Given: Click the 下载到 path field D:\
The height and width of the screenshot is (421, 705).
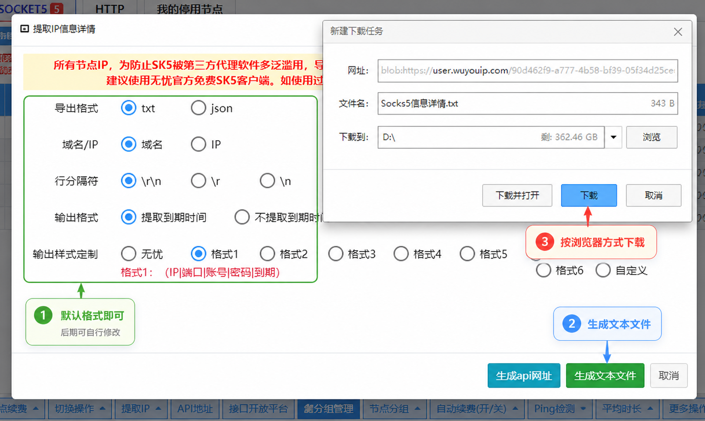Looking at the screenshot, I should (x=491, y=137).
